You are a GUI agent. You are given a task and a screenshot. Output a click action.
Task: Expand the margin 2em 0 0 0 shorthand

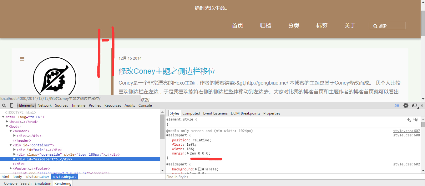point(188,153)
